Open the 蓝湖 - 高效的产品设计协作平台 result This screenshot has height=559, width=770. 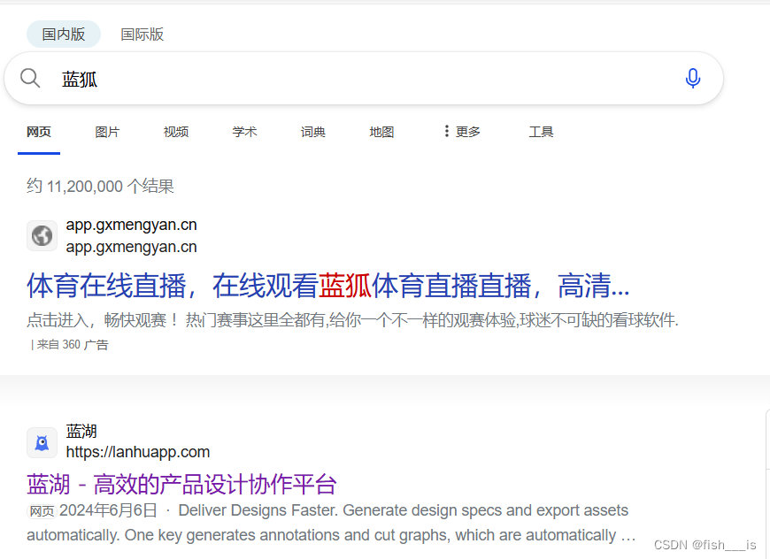(x=181, y=485)
